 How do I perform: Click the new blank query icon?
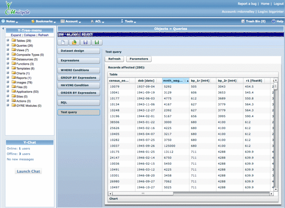(63, 42)
